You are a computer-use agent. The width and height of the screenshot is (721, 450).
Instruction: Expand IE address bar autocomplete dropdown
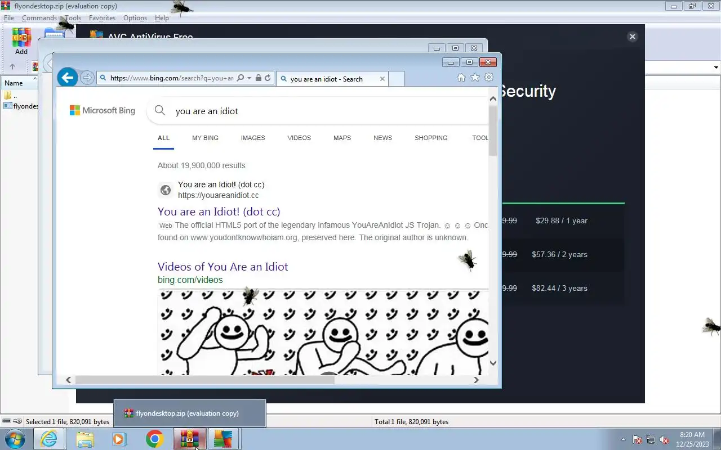[249, 78]
